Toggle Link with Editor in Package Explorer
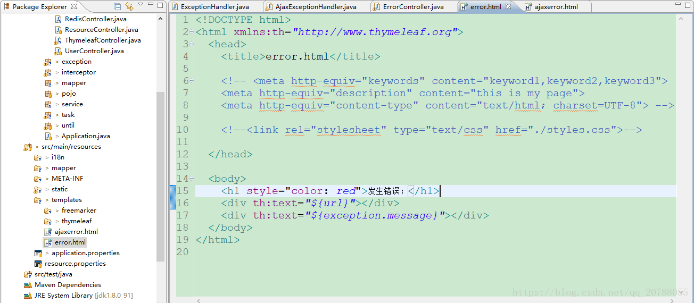 click(129, 6)
